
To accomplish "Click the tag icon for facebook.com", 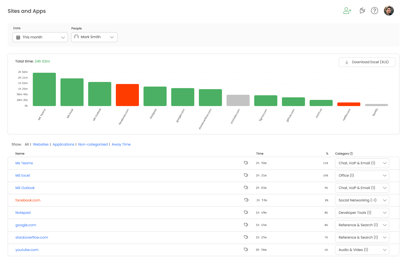I will [x=246, y=200].
